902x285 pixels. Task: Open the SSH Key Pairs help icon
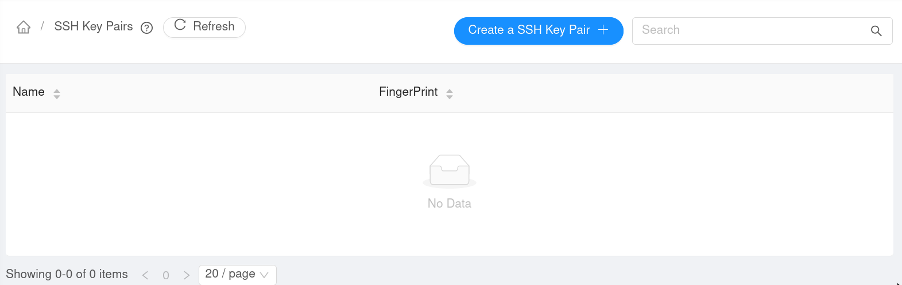click(x=147, y=28)
